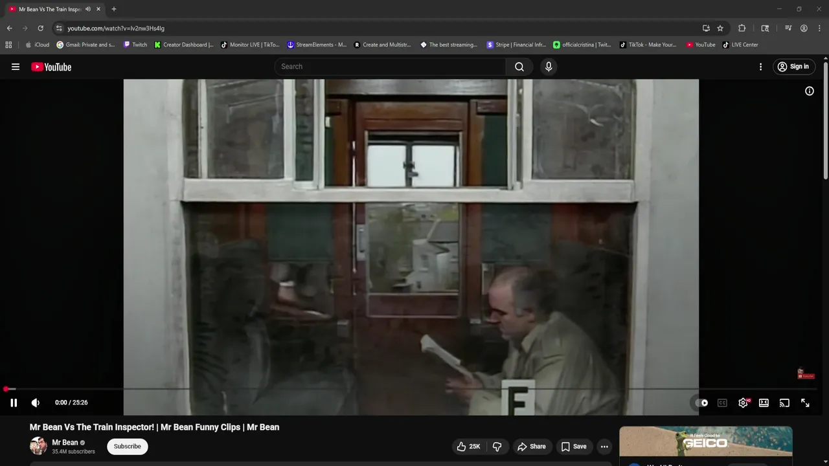Image resolution: width=829 pixels, height=466 pixels.
Task: Open the video info card icon
Action: pos(809,91)
